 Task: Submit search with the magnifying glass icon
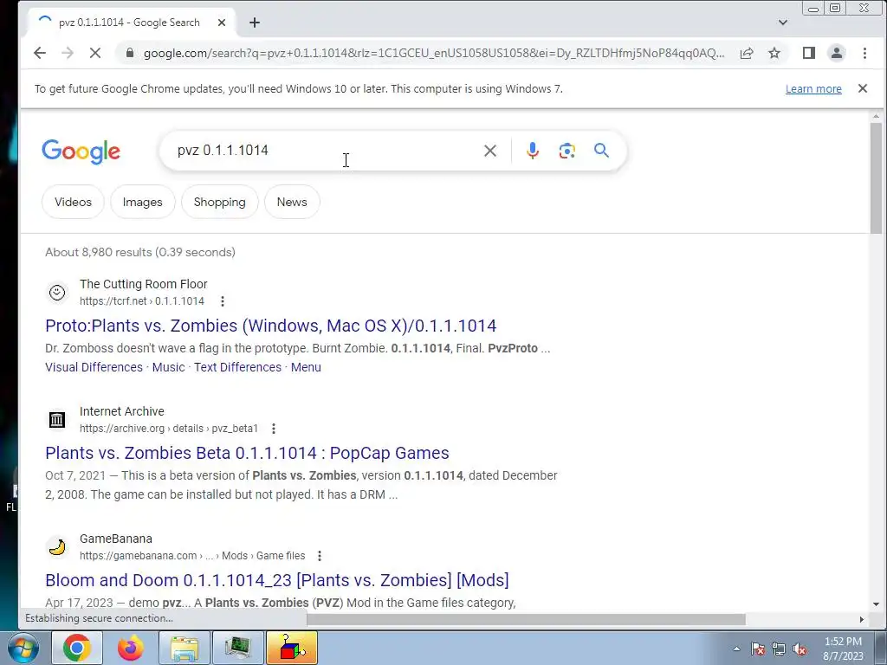tap(601, 151)
